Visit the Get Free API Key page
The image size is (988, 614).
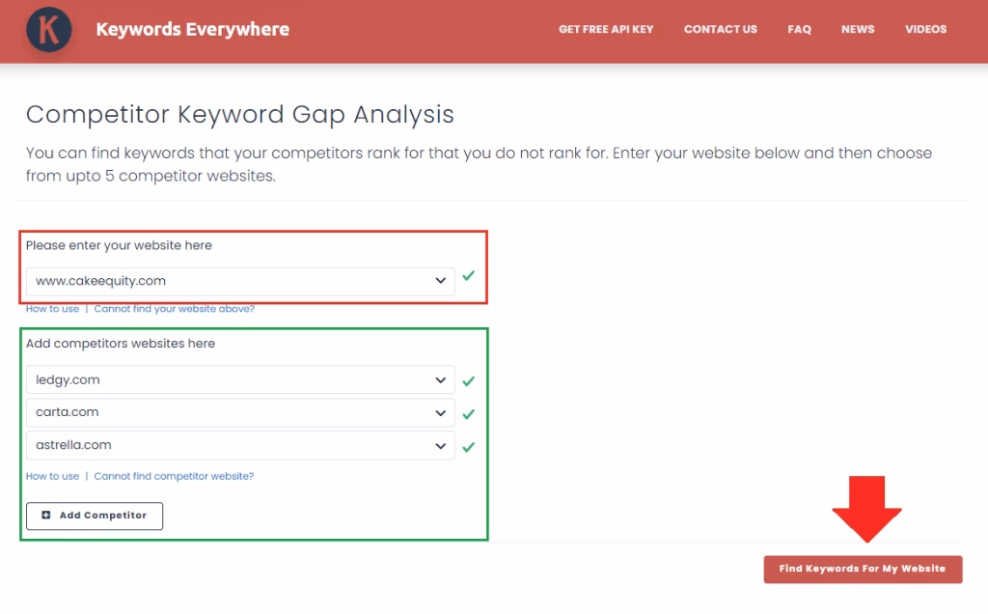pyautogui.click(x=606, y=29)
